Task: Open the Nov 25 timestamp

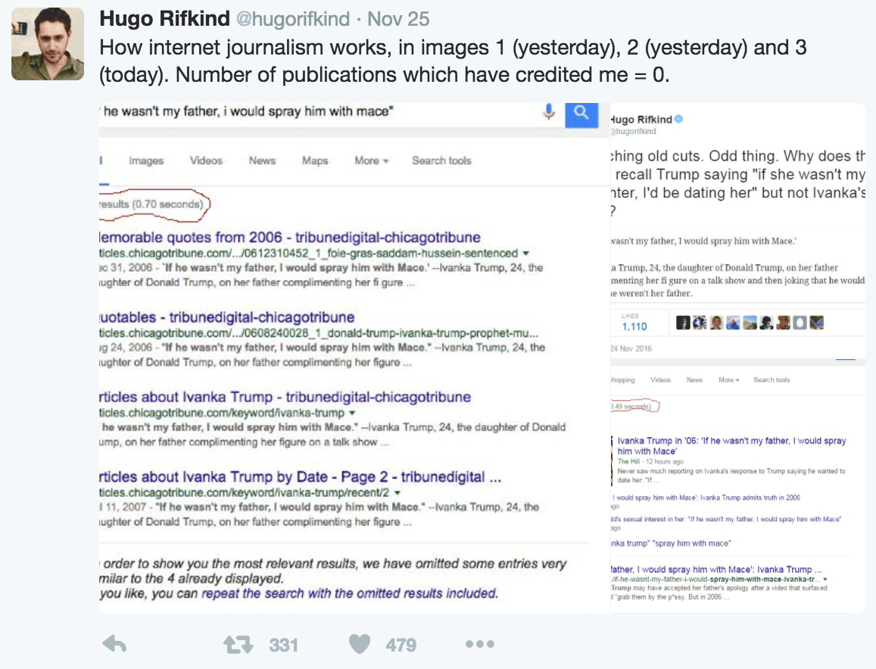Action: click(398, 20)
